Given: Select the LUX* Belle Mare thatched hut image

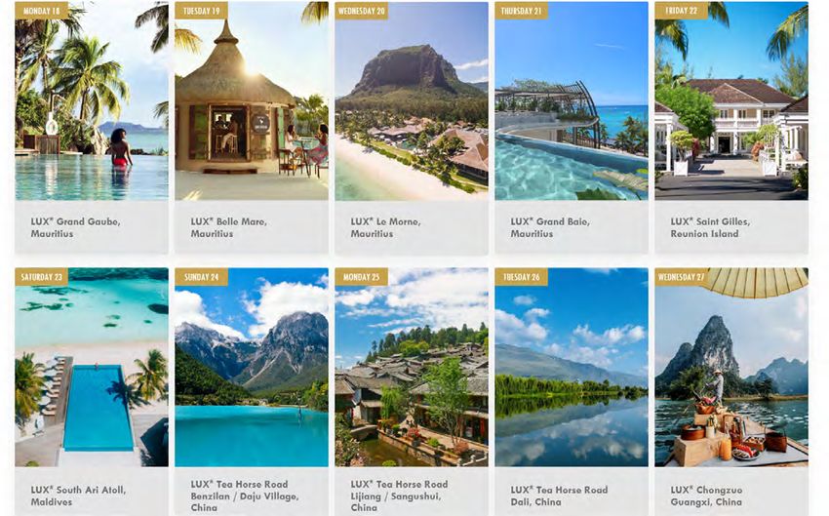Looking at the screenshot, I should tap(252, 101).
